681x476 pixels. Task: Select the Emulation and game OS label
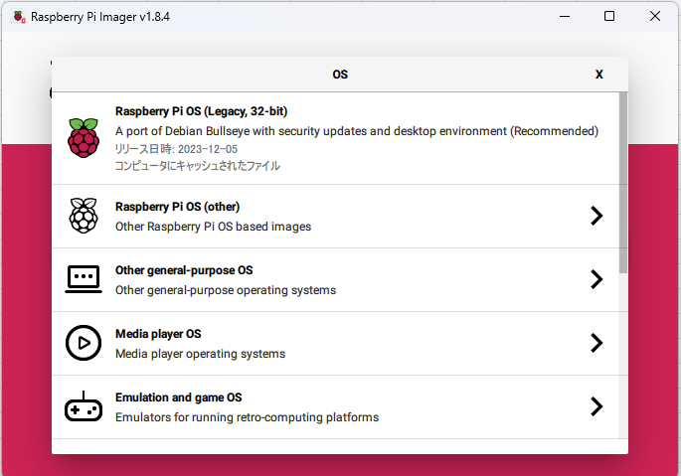coord(179,397)
